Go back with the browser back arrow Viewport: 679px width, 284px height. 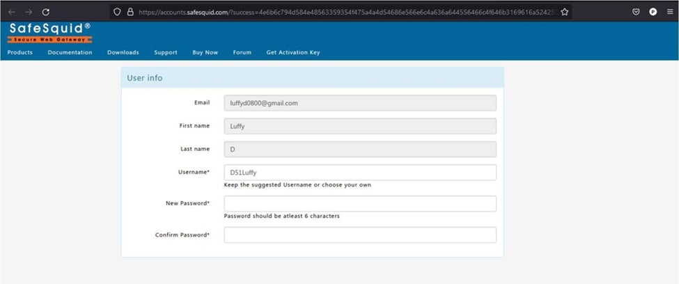(12, 12)
